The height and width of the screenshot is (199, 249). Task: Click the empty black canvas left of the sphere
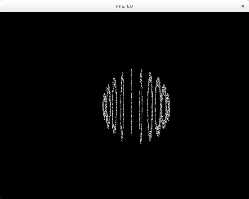[x=51, y=105]
